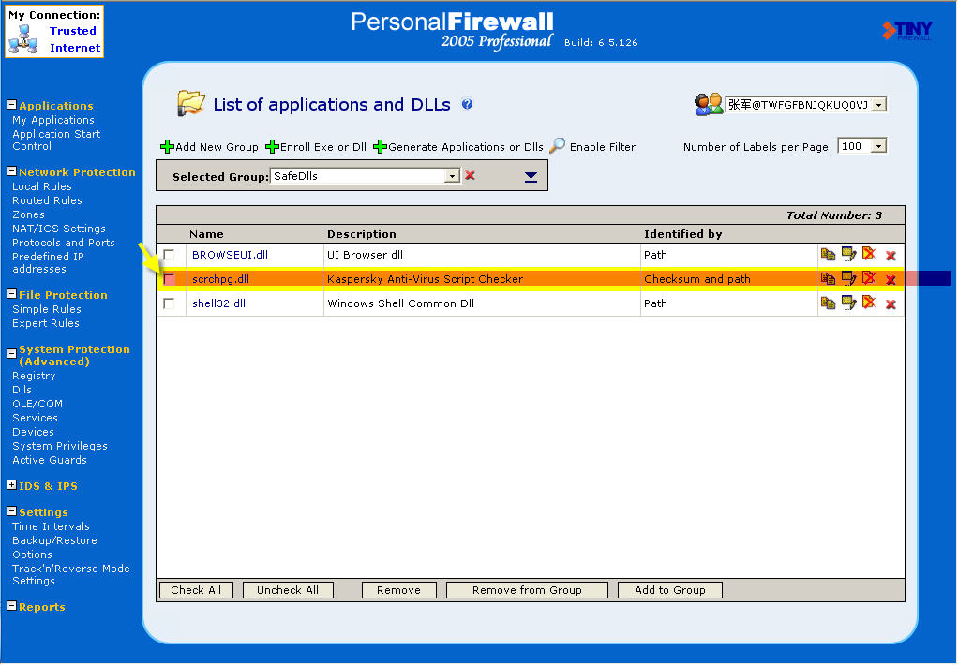The height and width of the screenshot is (665, 958).
Task: Click the My Connection network computers icon
Action: [x=23, y=39]
